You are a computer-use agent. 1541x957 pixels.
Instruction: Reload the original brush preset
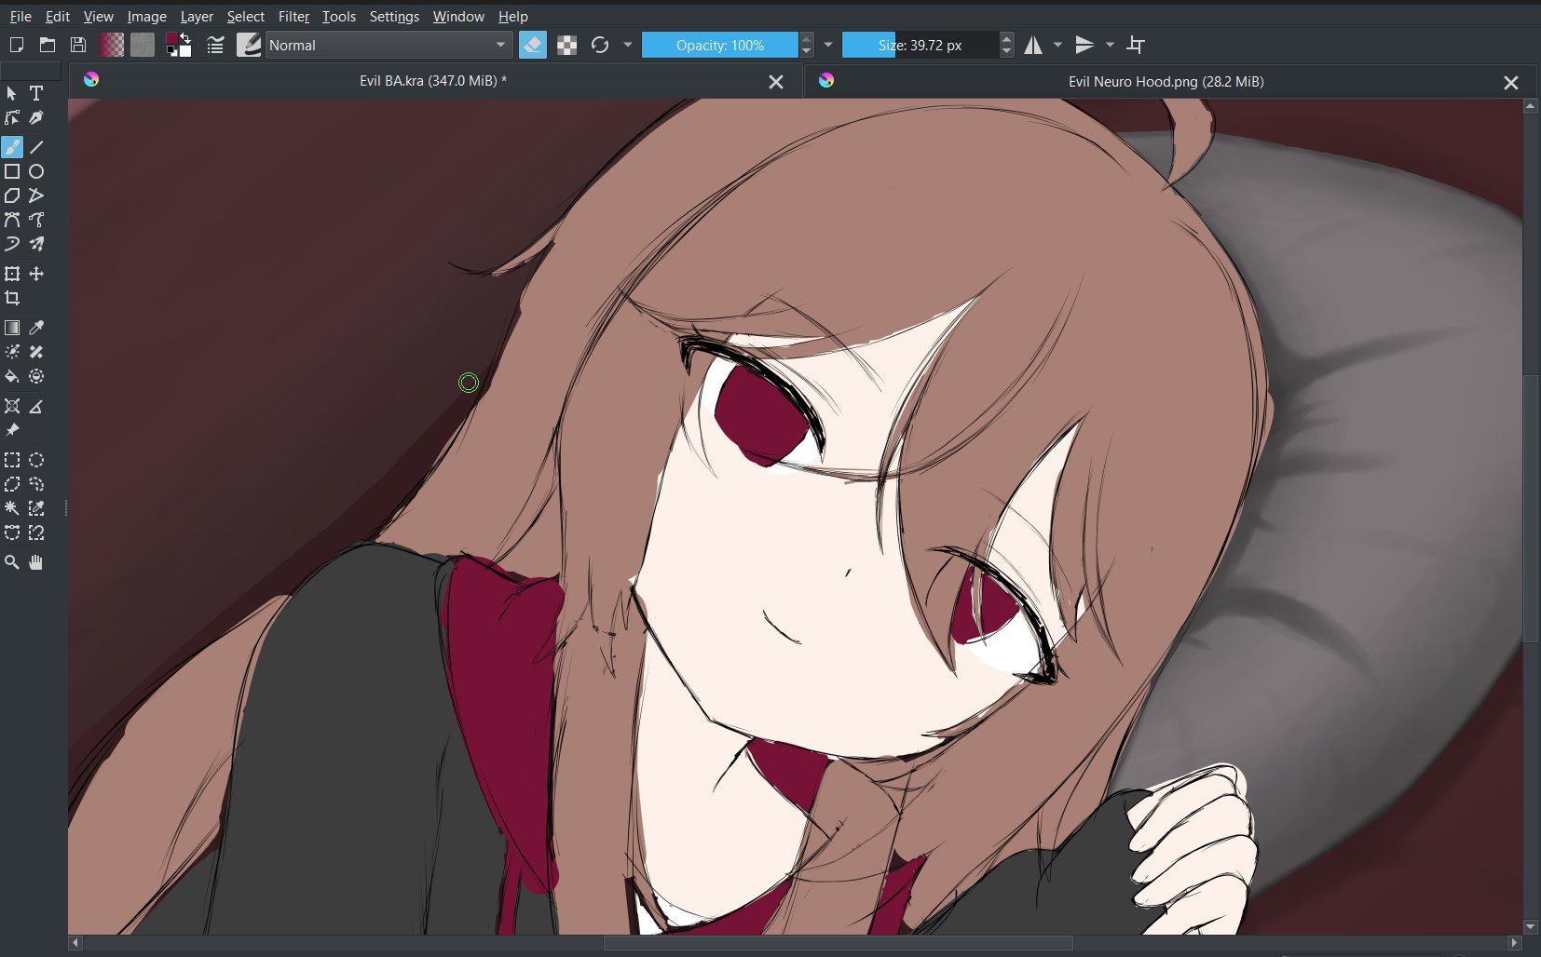tap(600, 45)
